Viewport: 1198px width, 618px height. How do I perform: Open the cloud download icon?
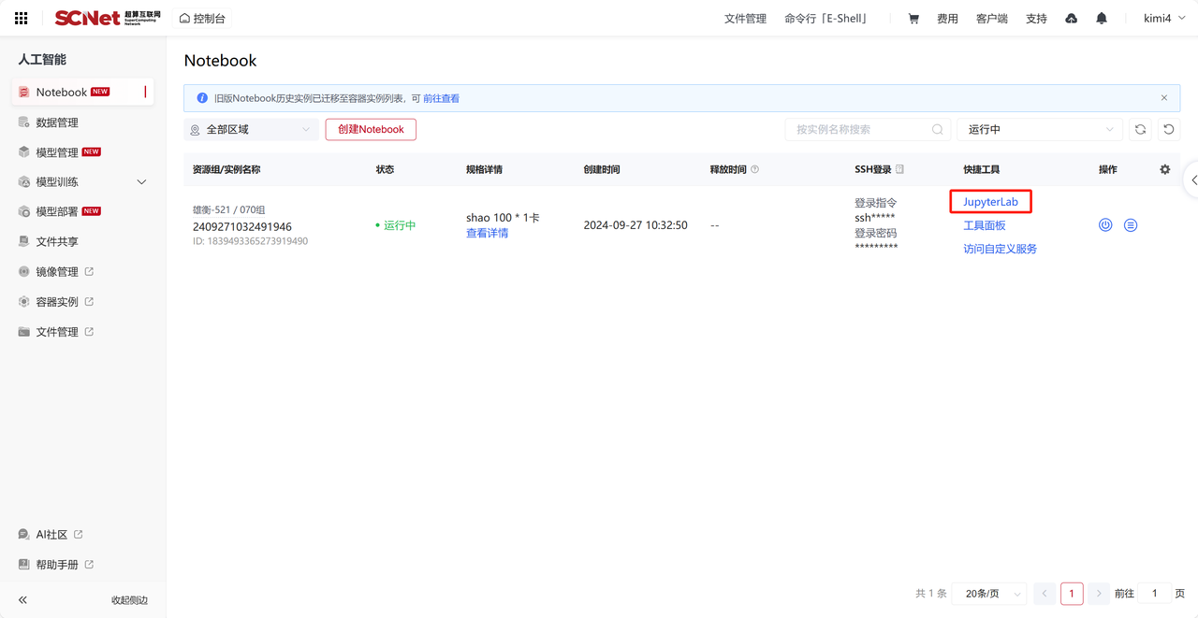[1071, 19]
